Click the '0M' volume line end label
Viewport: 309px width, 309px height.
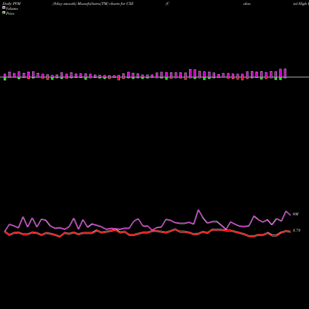[295, 214]
